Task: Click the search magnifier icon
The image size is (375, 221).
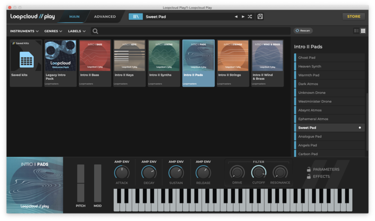Action: pyautogui.click(x=95, y=31)
